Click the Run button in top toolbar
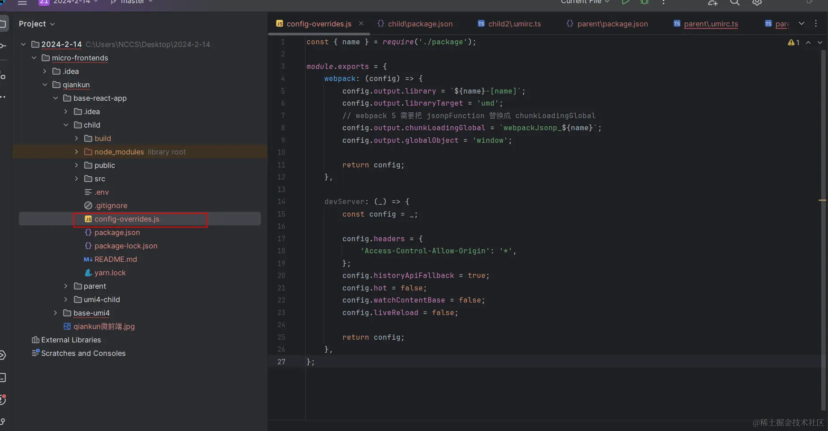This screenshot has height=431, width=828. (x=625, y=2)
